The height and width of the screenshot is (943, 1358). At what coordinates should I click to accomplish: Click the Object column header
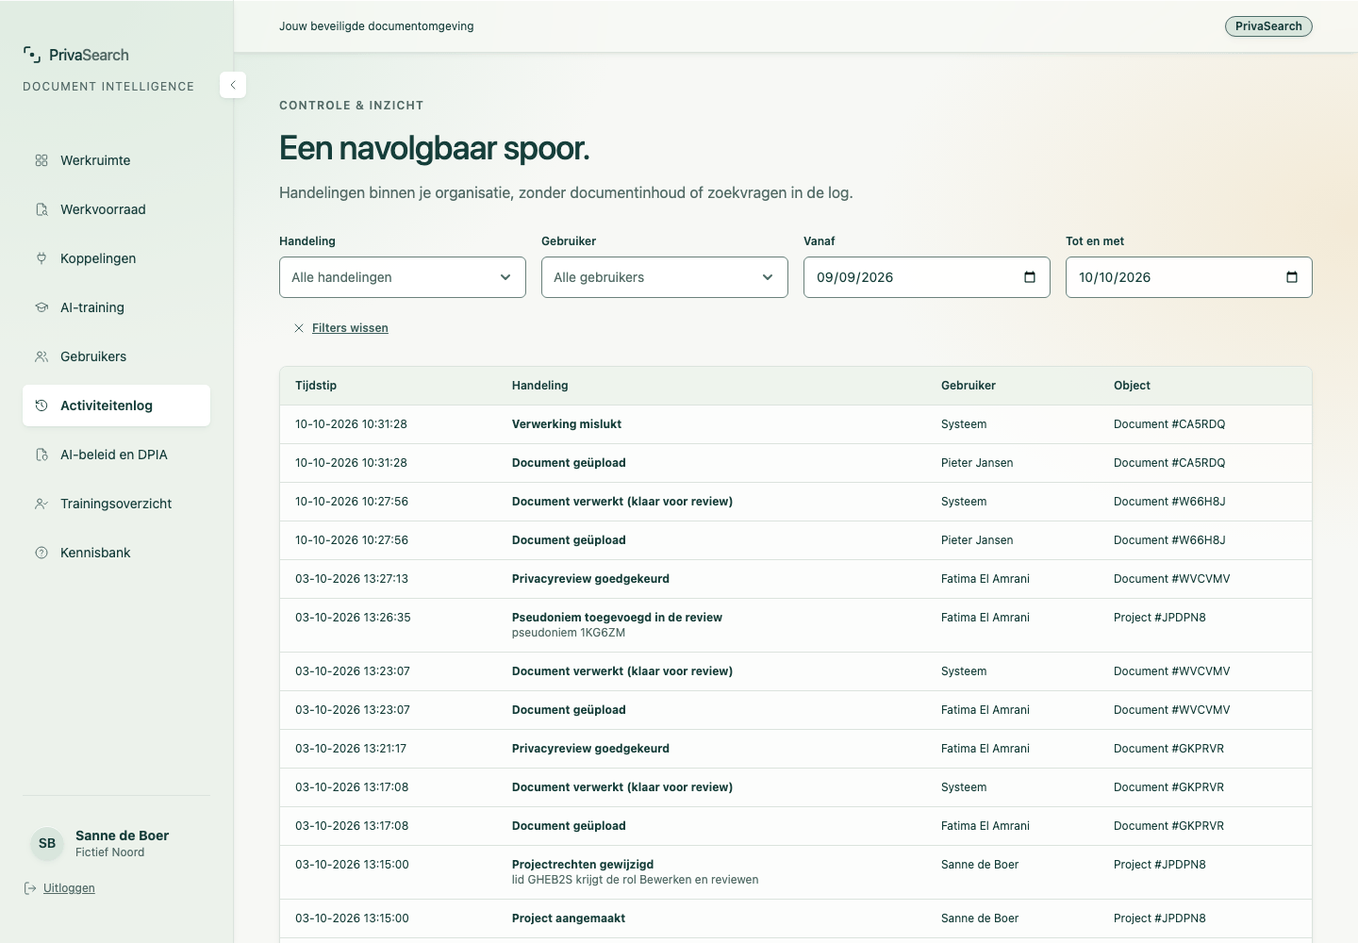point(1132,386)
